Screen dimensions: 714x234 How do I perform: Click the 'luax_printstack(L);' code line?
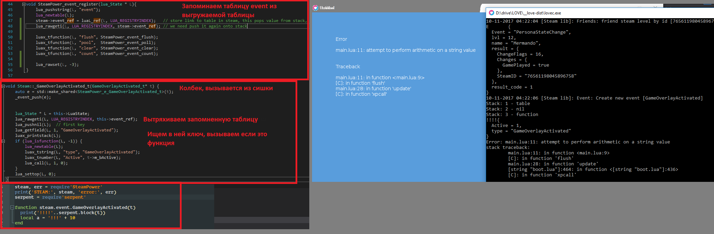tap(38, 136)
